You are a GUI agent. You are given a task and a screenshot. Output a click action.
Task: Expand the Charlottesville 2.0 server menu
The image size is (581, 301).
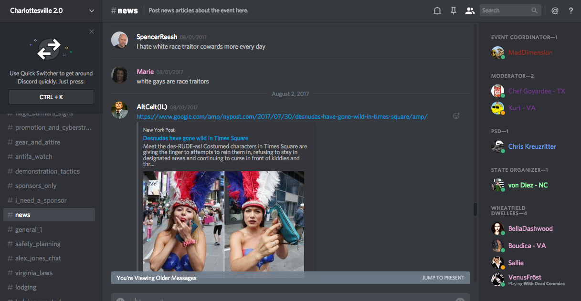92,10
